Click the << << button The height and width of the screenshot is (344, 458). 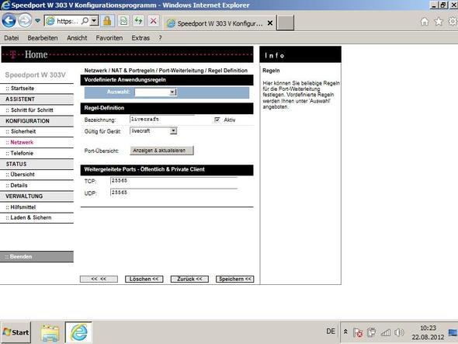coord(99,279)
